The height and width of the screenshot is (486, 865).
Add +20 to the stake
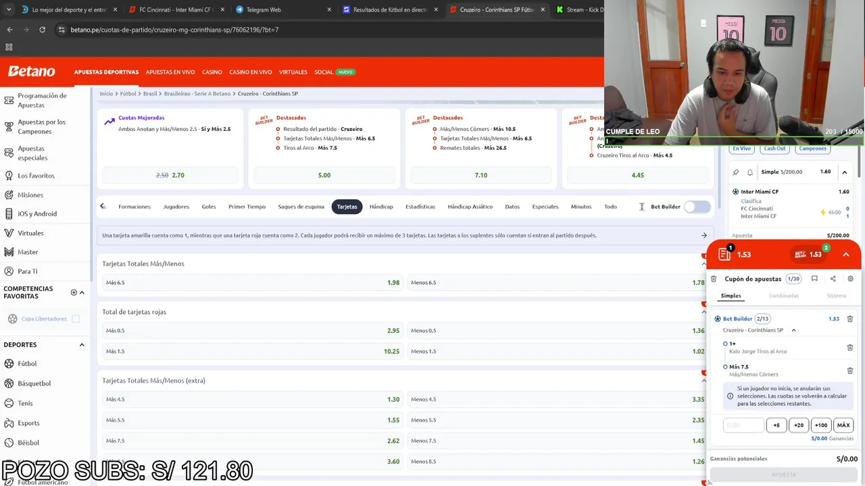(799, 425)
